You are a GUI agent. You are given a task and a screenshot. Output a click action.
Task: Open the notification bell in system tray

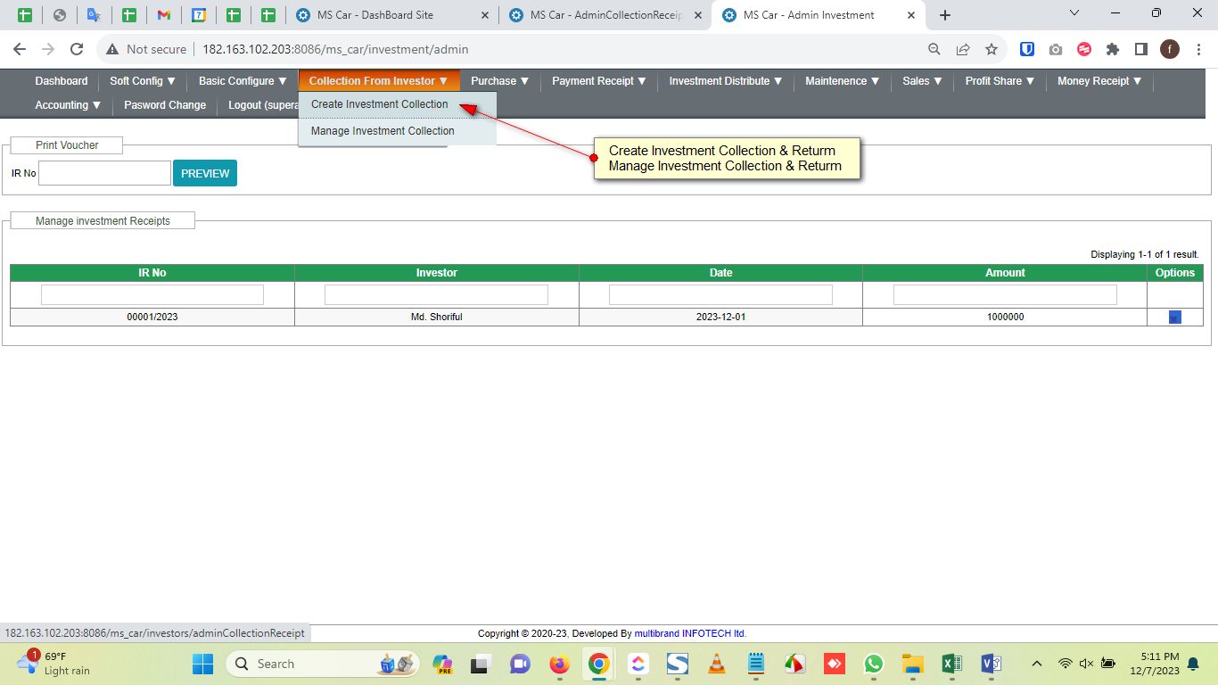coord(1193,664)
